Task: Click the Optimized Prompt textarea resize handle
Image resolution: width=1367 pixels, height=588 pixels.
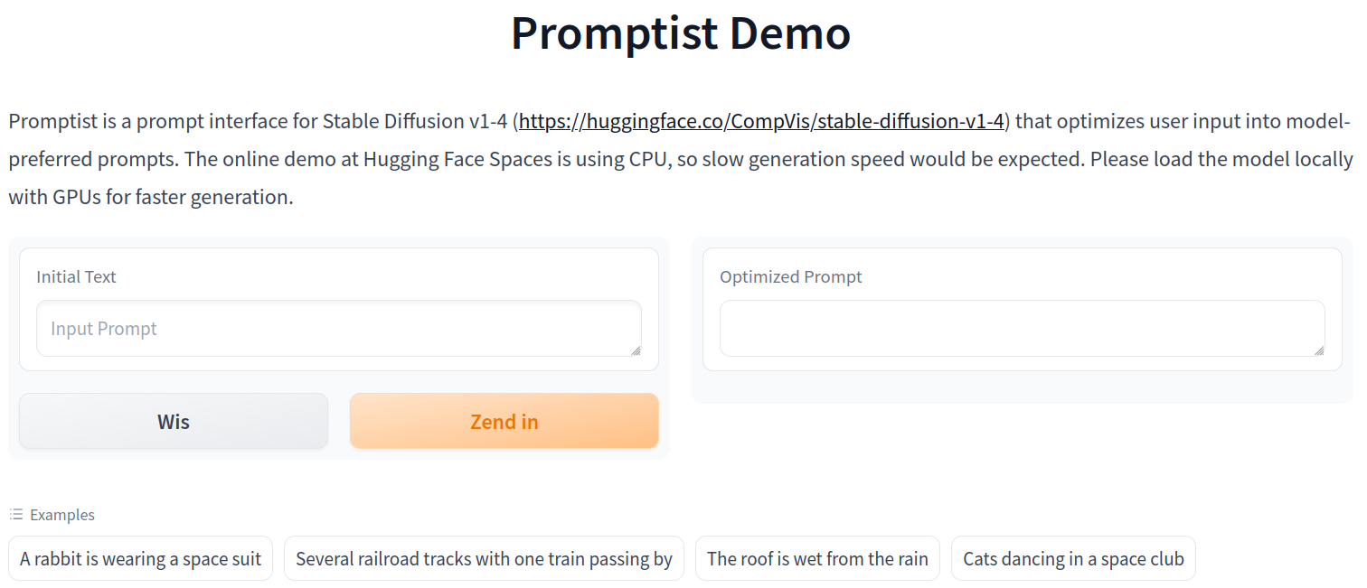Action: (x=1319, y=350)
